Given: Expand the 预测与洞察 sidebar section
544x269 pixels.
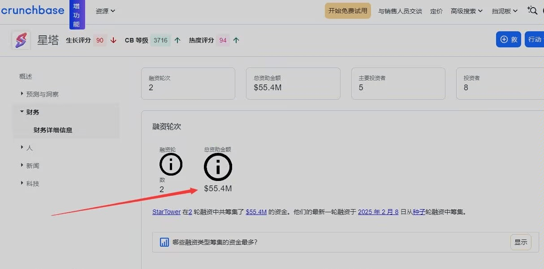Looking at the screenshot, I should pyautogui.click(x=40, y=94).
